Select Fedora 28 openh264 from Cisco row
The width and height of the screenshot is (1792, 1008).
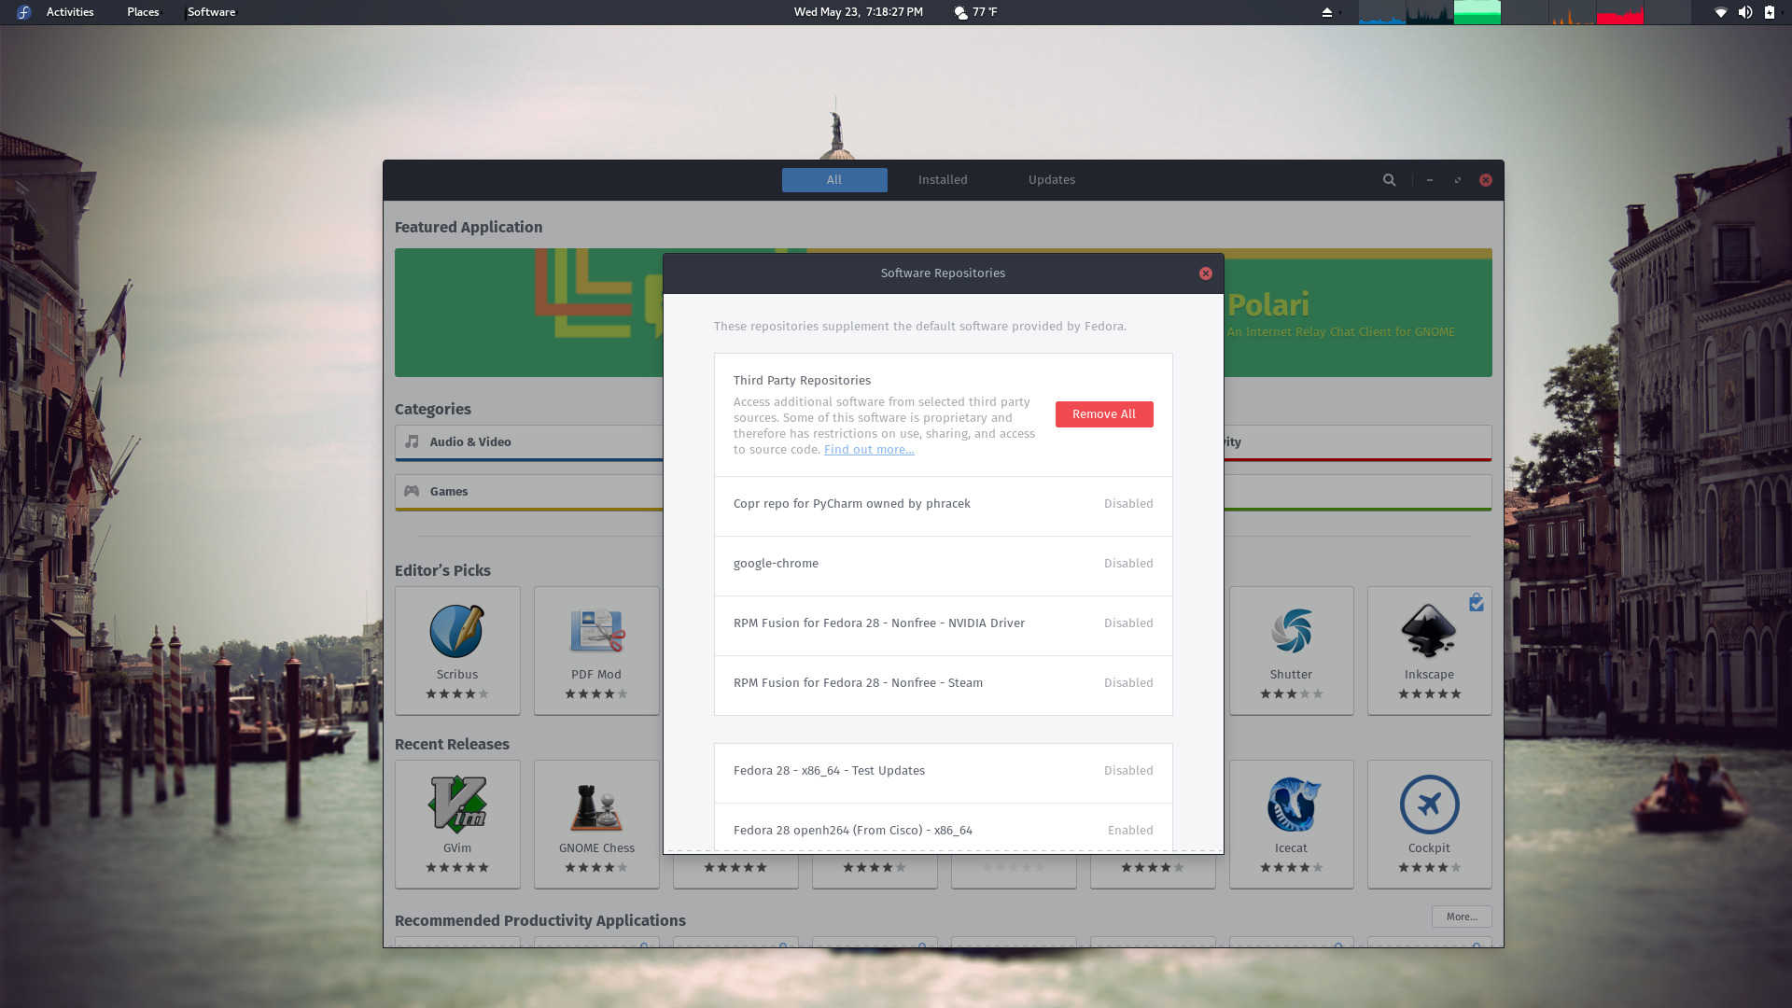[x=943, y=829]
